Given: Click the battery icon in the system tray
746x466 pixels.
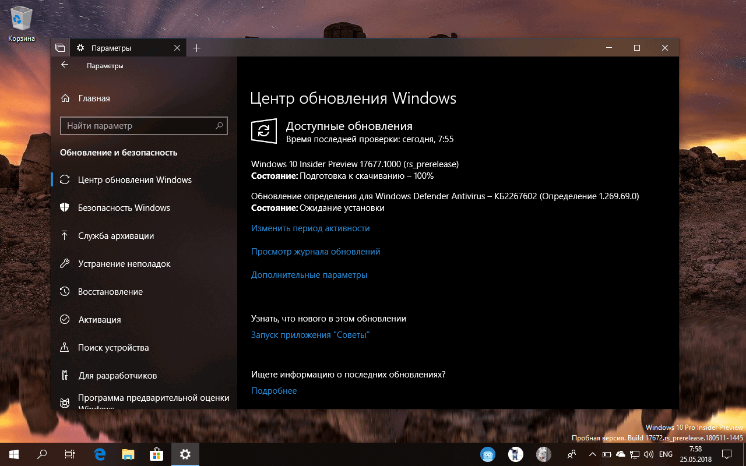Looking at the screenshot, I should (x=607, y=454).
